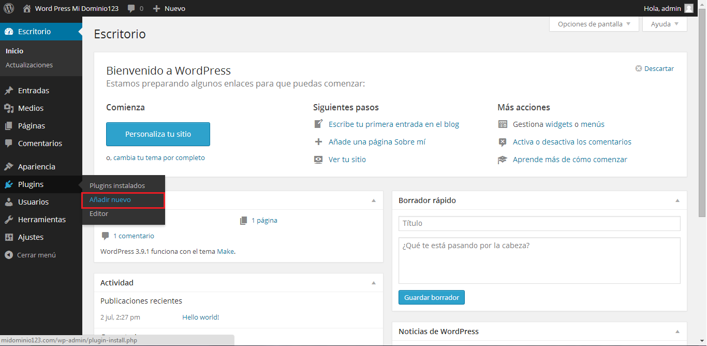Open the Hello world! post link
Image resolution: width=707 pixels, height=346 pixels.
[201, 318]
